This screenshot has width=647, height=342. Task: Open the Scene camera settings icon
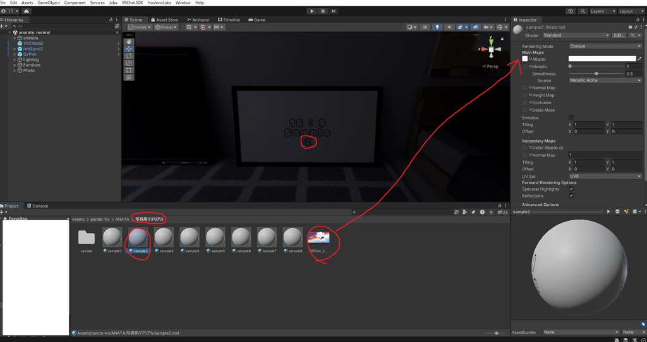(487, 27)
